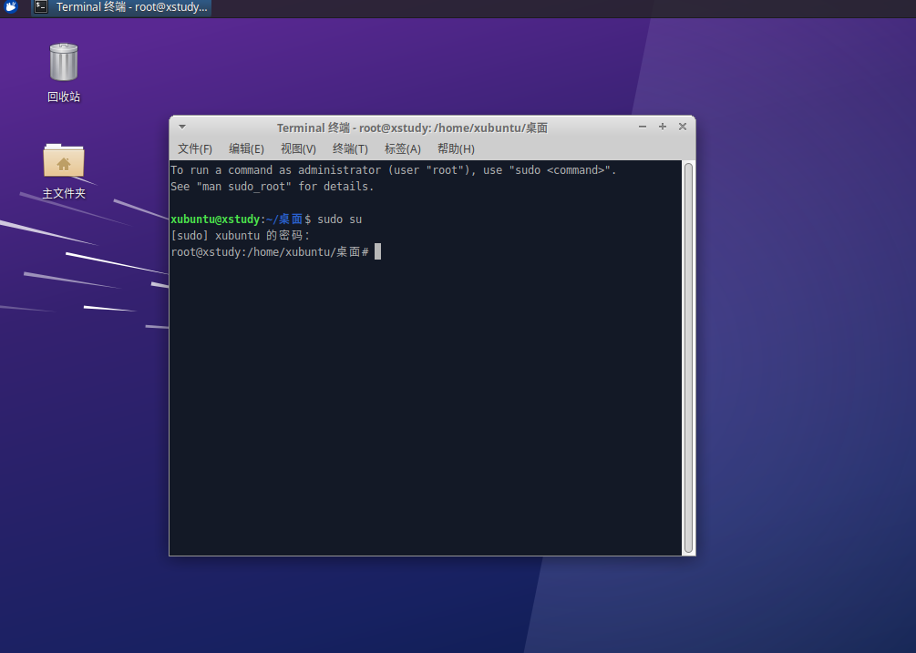
Task: Click the Terminal taskbar window button
Action: point(121,7)
